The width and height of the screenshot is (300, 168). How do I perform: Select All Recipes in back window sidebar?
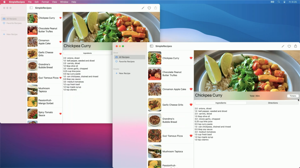(x=13, y=19)
